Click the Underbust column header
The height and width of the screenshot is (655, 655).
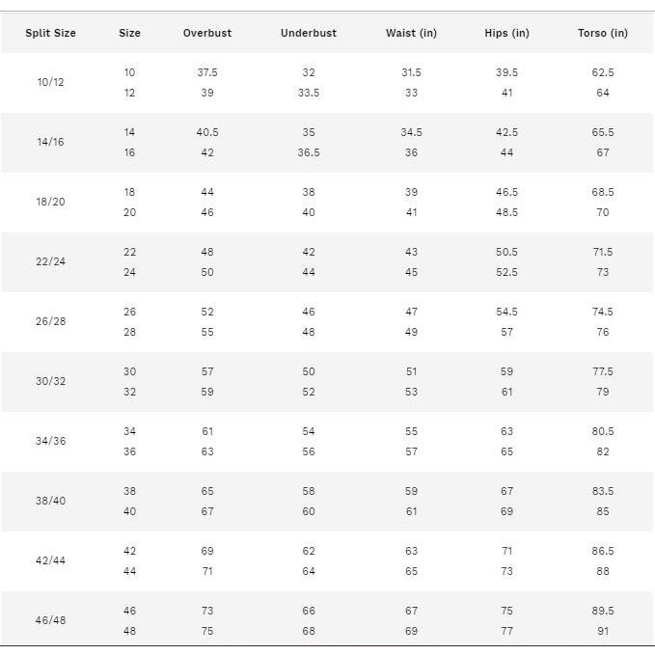[309, 33]
